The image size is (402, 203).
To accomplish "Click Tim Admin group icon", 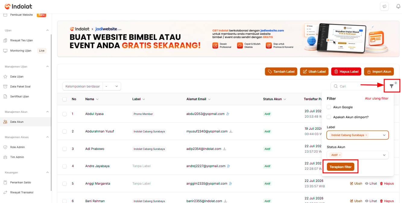I will [5, 157].
